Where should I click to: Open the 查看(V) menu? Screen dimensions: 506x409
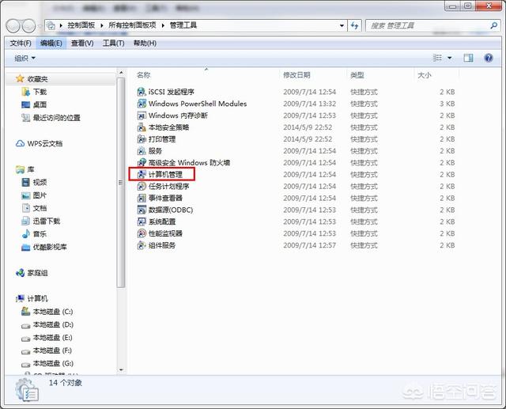click(82, 44)
